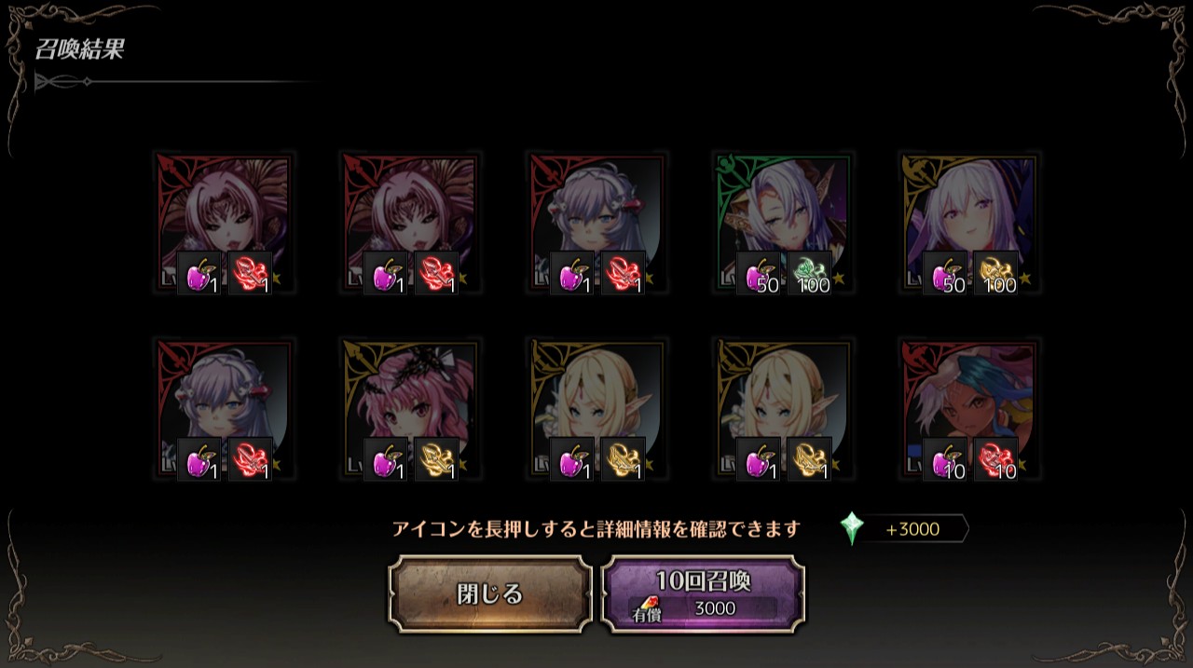Open the dark-skinned blue-haired character portrait

coord(969,410)
